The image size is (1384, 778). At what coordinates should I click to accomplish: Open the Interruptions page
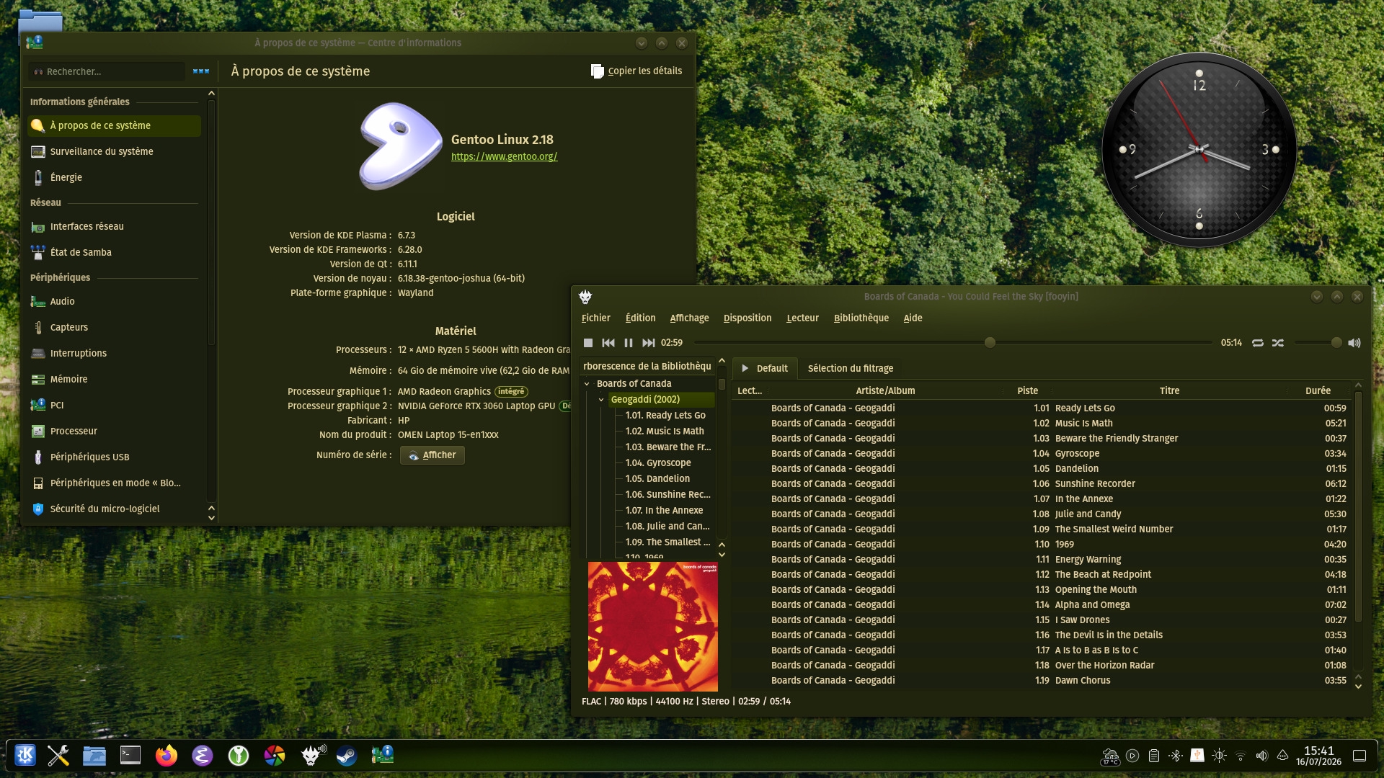pyautogui.click(x=114, y=353)
